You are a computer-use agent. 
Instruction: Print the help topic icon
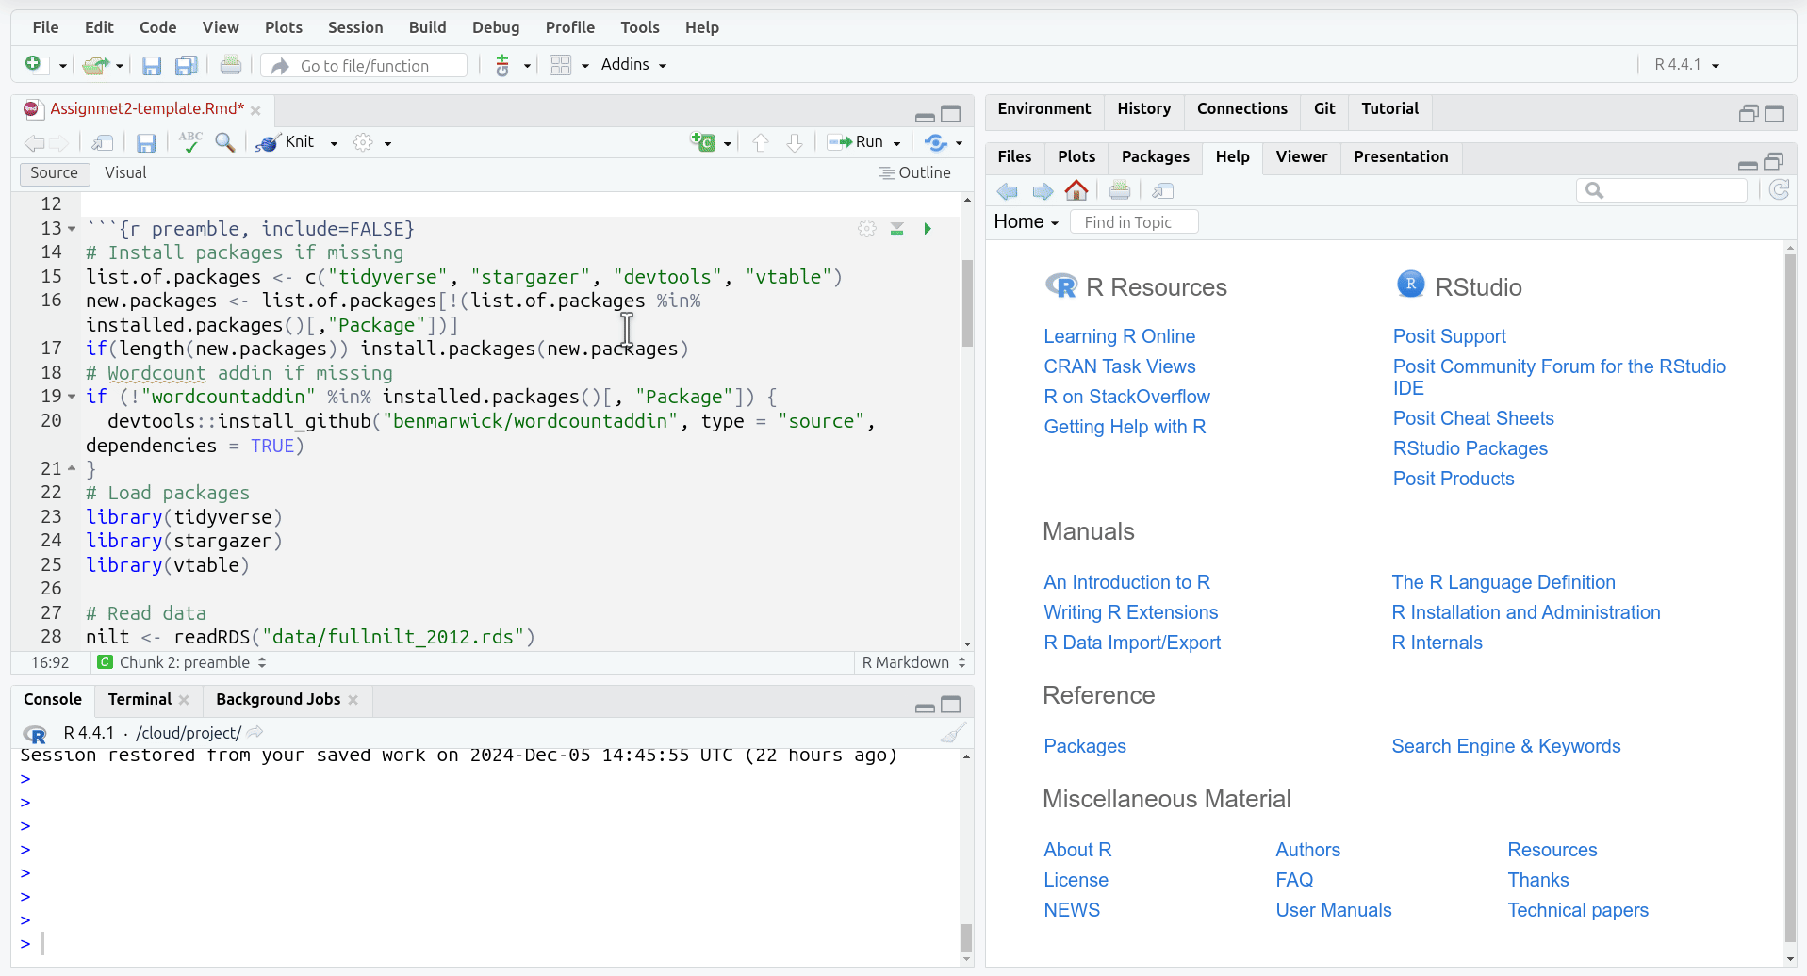[x=1120, y=191]
